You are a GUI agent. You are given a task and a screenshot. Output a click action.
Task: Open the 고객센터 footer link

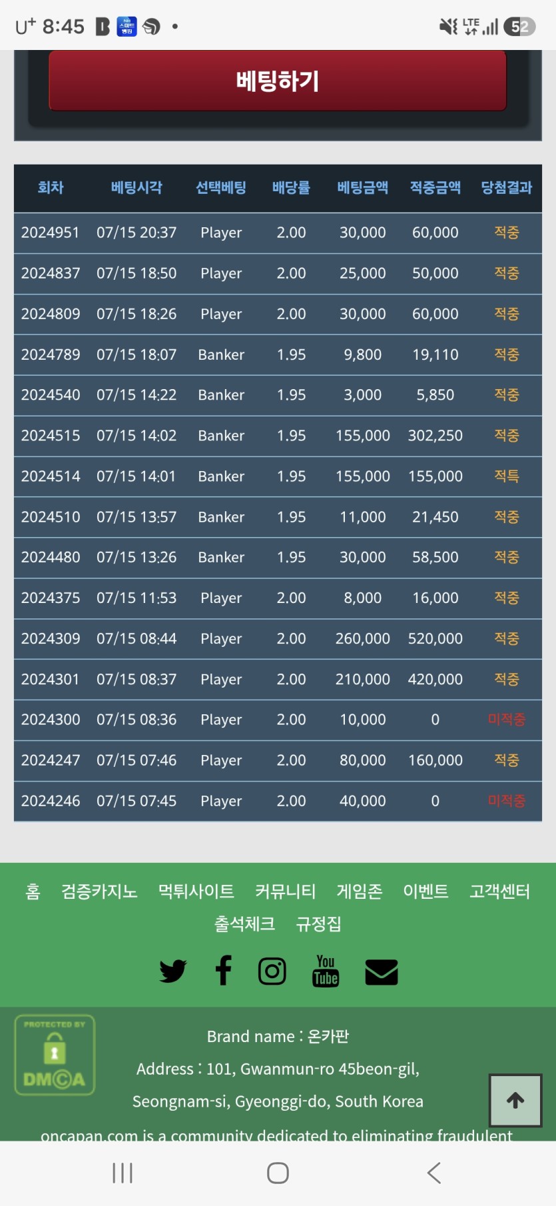tap(500, 892)
